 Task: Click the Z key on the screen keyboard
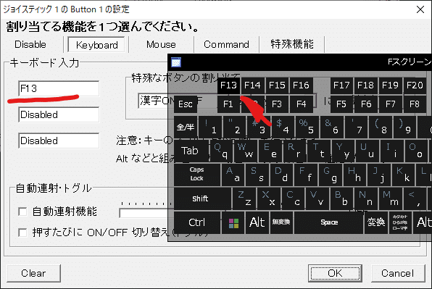click(x=245, y=198)
